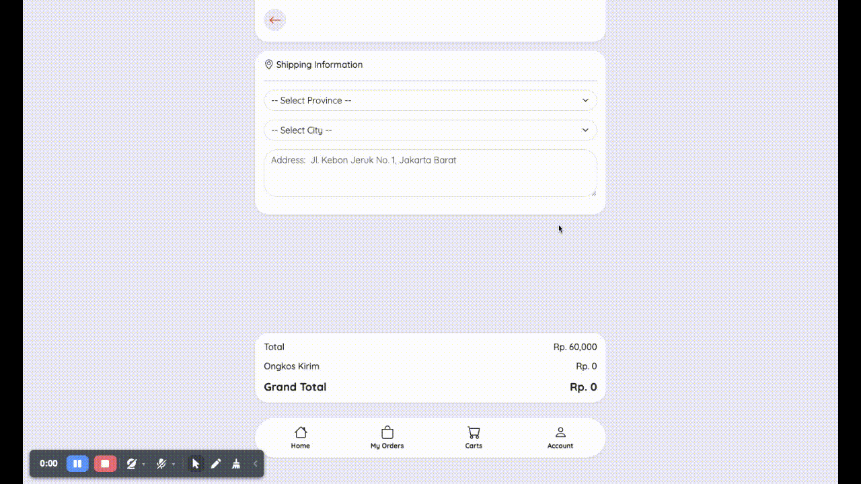
Task: Open the Select City dropdown
Action: (x=430, y=130)
